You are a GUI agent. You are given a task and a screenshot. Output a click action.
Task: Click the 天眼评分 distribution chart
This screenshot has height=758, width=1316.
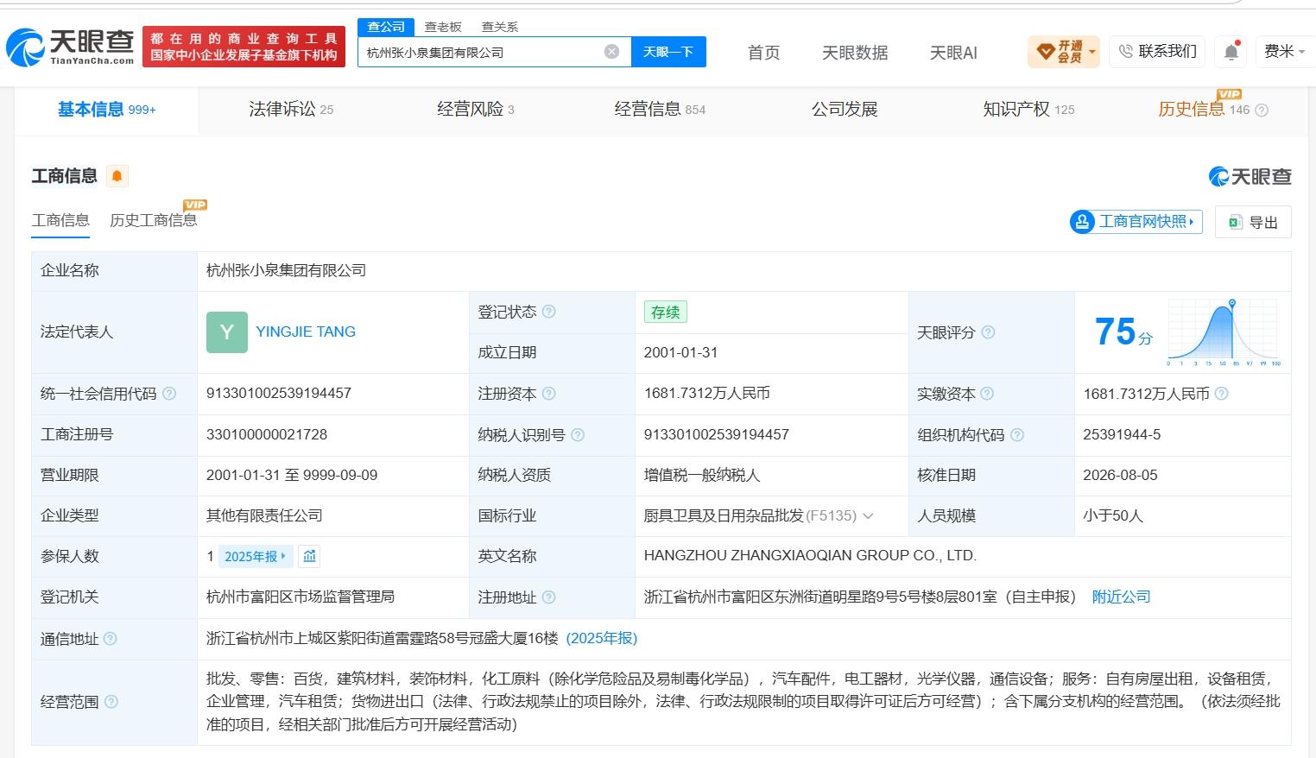1224,332
